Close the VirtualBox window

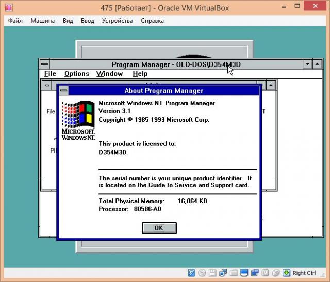[315, 6]
